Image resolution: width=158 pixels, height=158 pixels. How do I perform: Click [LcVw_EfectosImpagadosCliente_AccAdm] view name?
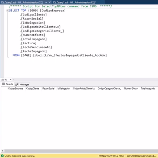point(75,55)
